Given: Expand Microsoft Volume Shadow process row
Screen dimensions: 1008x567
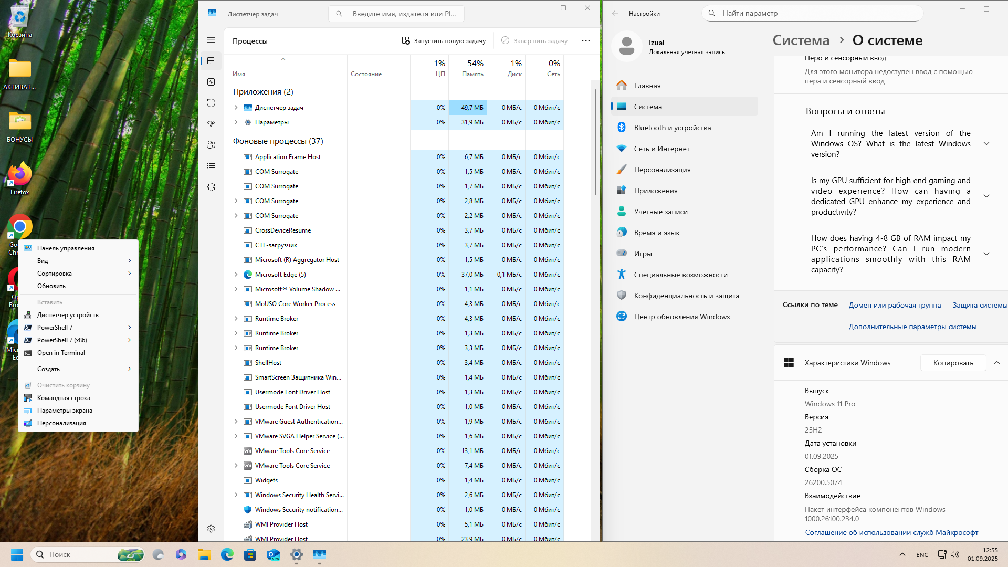Looking at the screenshot, I should [236, 289].
